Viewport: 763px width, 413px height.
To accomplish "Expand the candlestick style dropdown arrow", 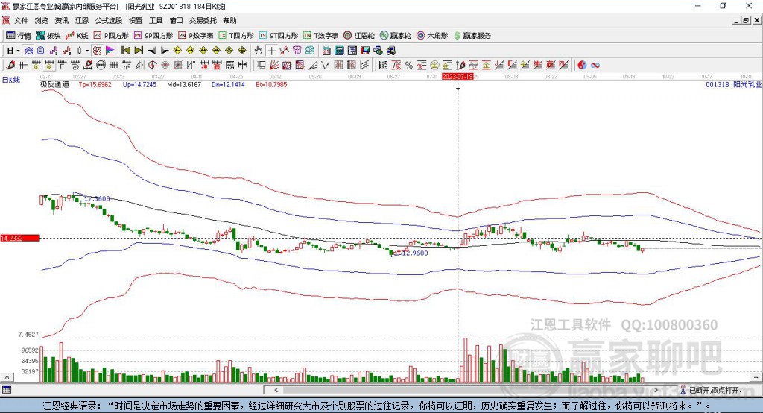I will point(87,51).
